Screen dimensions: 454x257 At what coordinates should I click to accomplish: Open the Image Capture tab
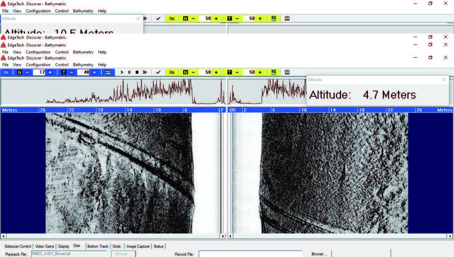click(138, 246)
